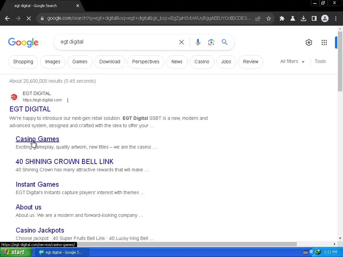
Task: Open the EGT DIGITAL main result link
Action: pyautogui.click(x=30, y=109)
